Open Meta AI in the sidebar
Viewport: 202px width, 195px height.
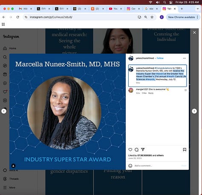coord(11,170)
